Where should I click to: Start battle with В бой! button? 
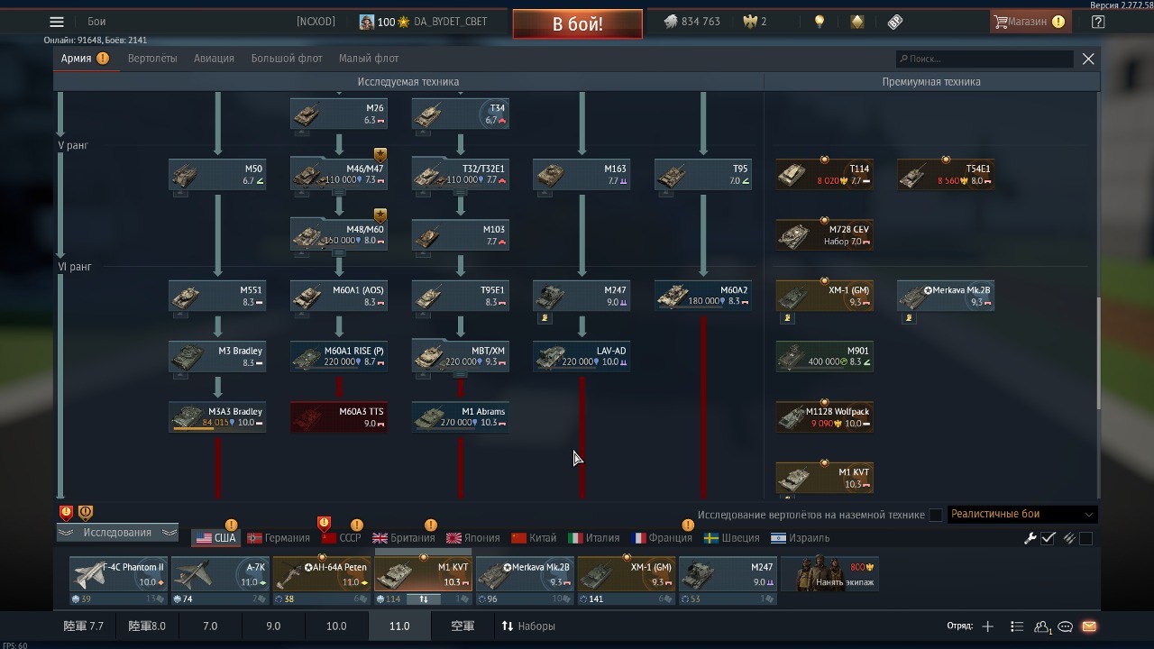point(578,24)
